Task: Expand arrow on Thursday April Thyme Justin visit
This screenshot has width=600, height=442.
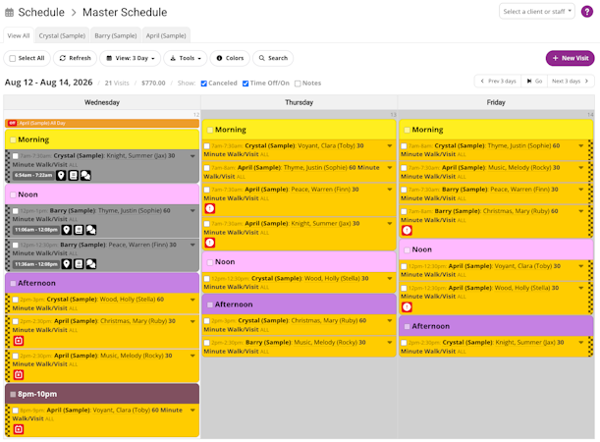Action: [390, 168]
